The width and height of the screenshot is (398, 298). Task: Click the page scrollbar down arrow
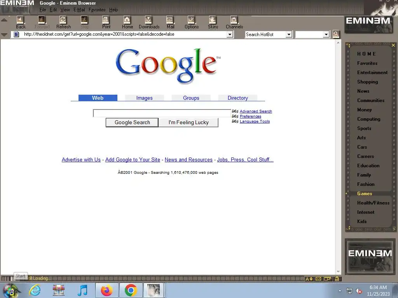(338, 271)
